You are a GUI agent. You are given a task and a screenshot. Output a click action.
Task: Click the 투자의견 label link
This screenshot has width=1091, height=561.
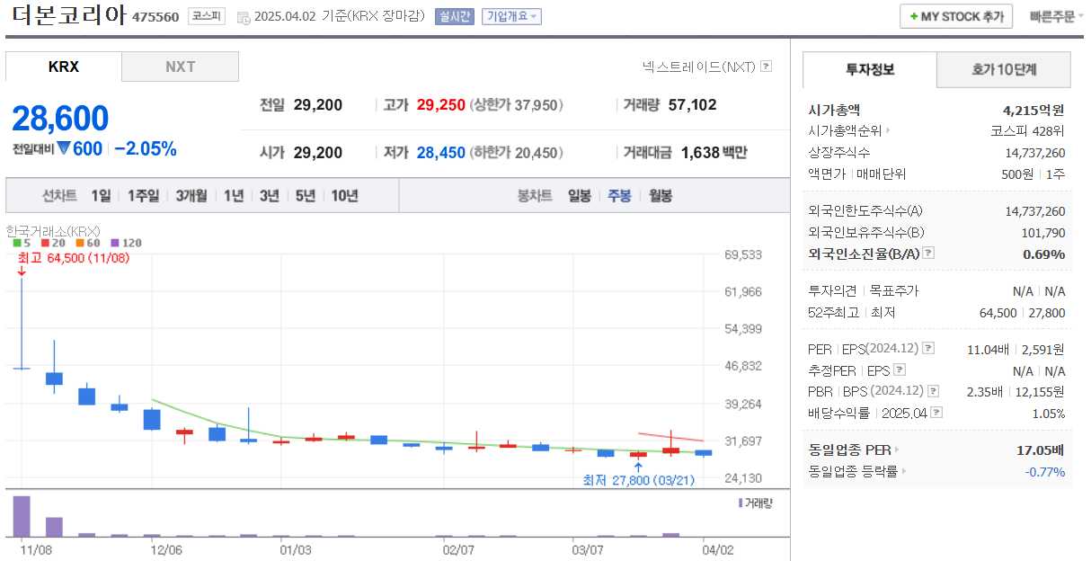833,291
